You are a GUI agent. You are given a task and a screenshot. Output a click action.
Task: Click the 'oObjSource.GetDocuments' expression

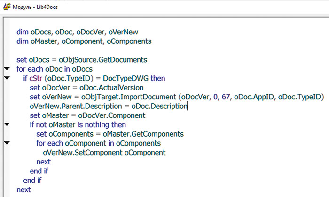click(103, 60)
